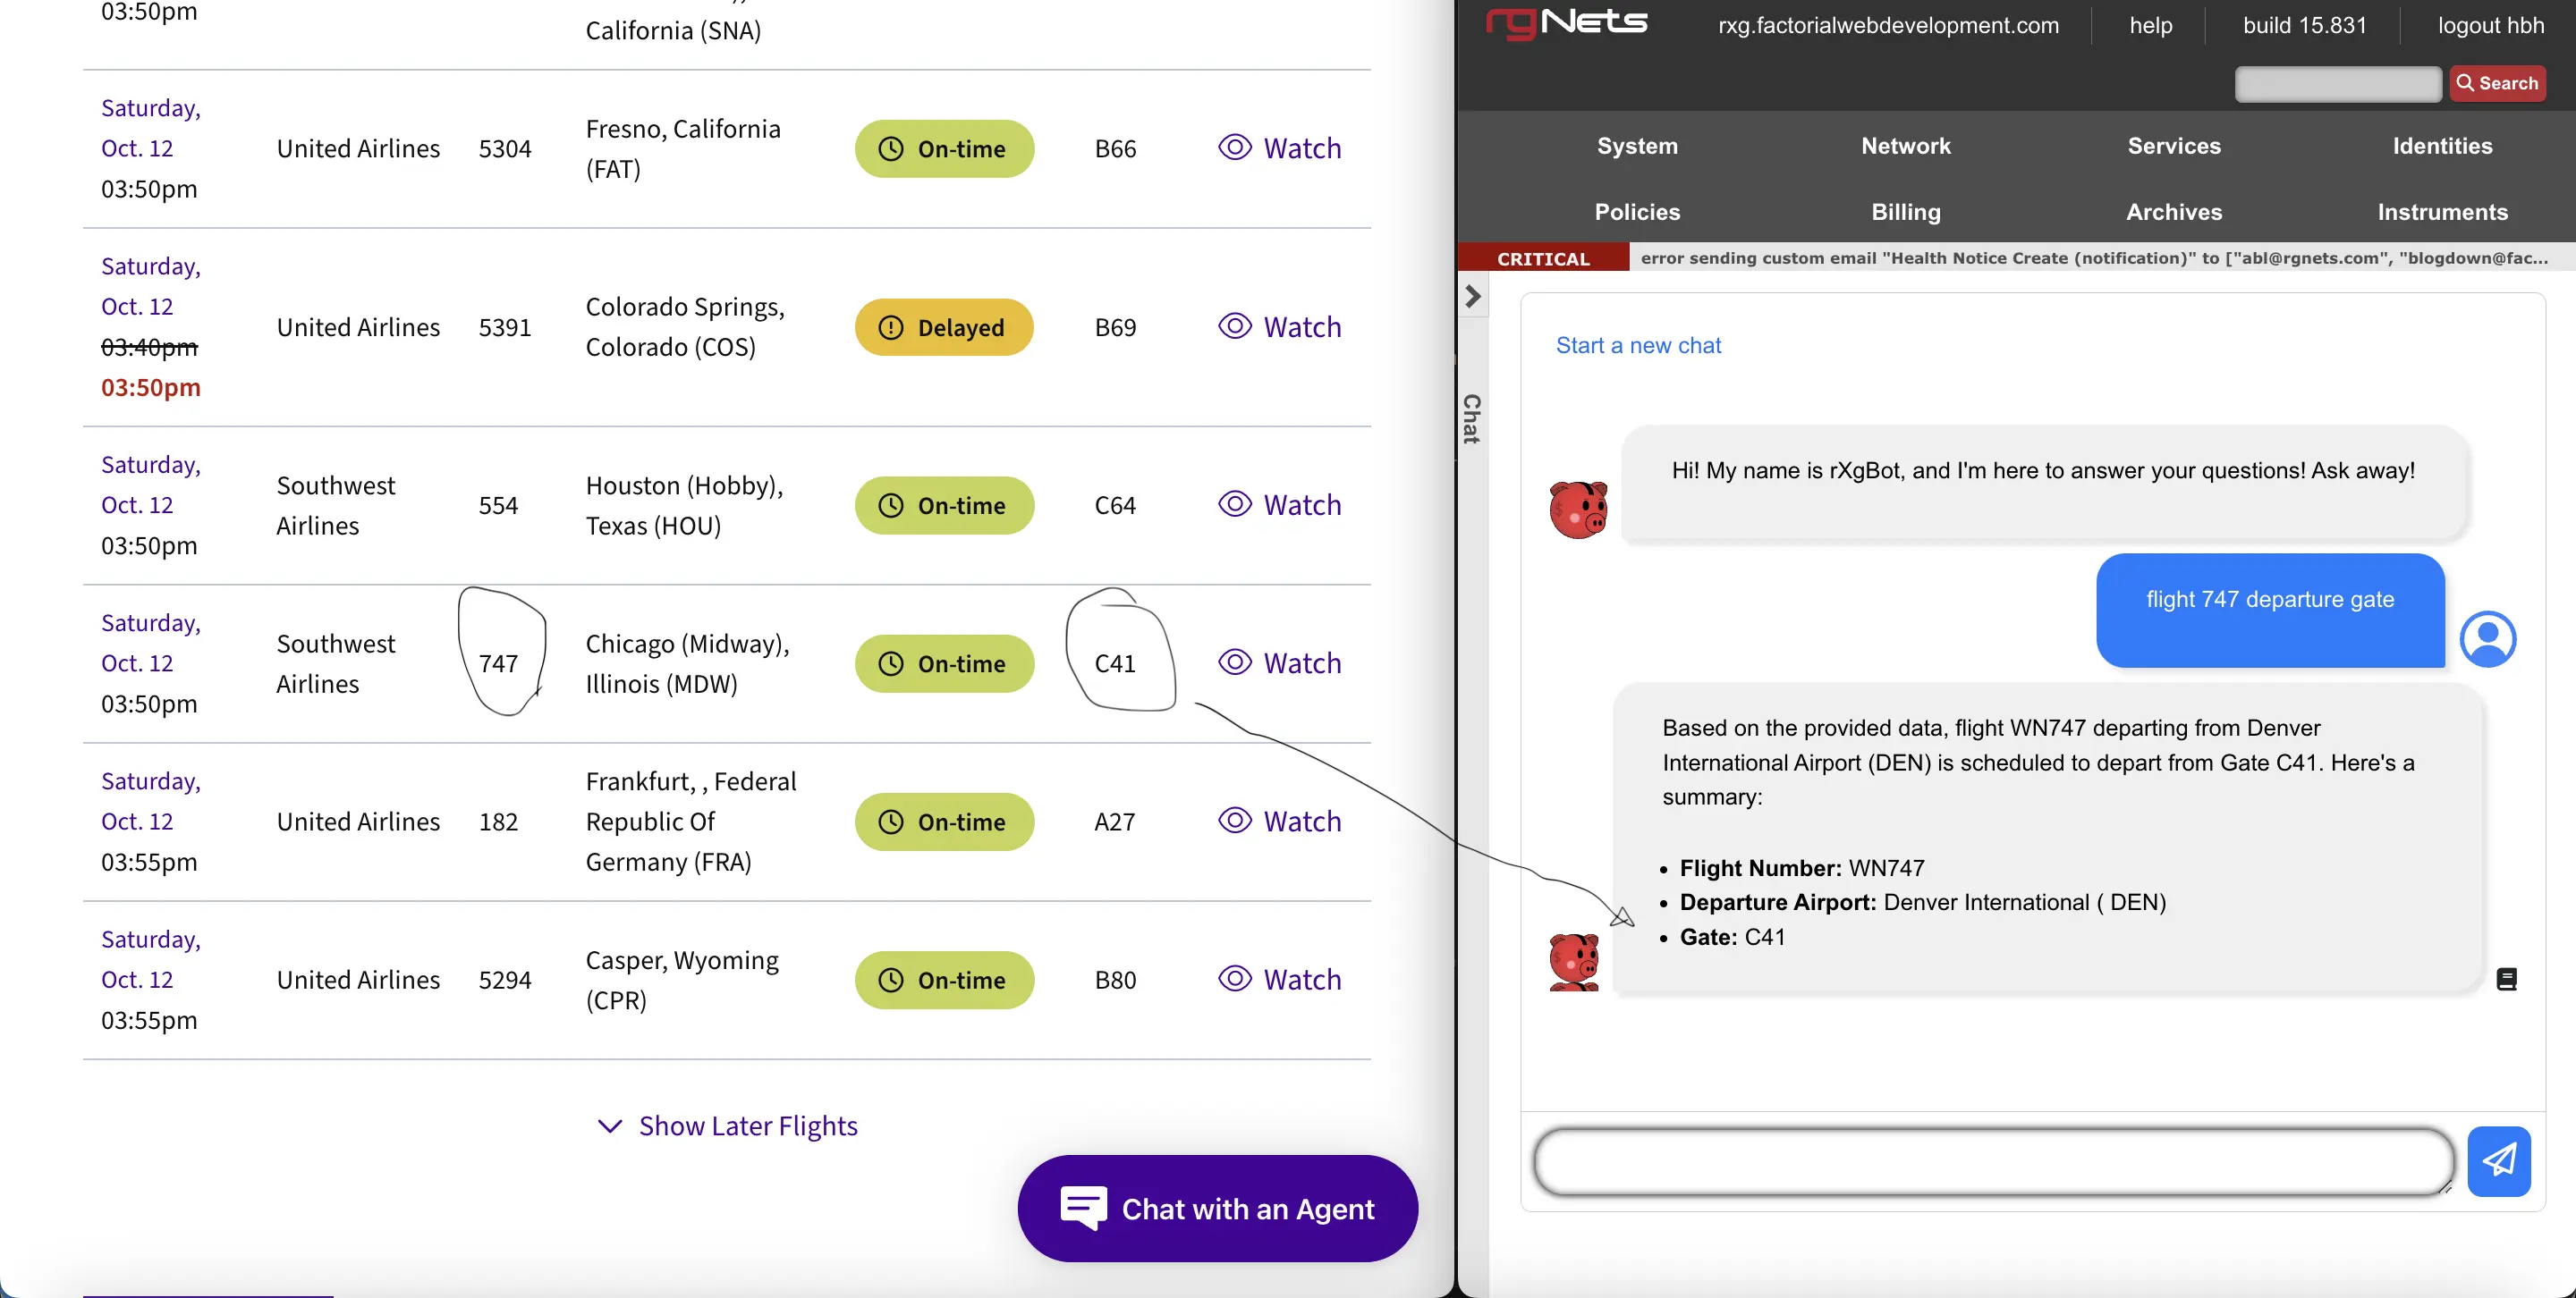Open Chat with an Agent
Image resolution: width=2576 pixels, height=1298 pixels.
point(1217,1208)
